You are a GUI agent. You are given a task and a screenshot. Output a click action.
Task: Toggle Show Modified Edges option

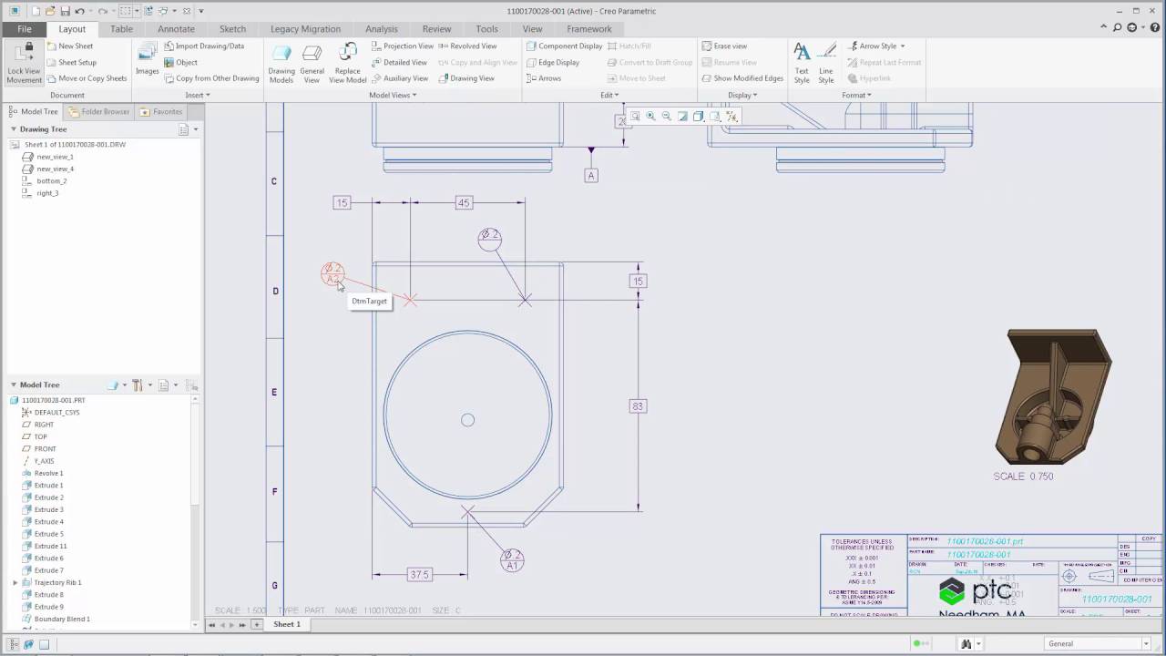(x=742, y=78)
